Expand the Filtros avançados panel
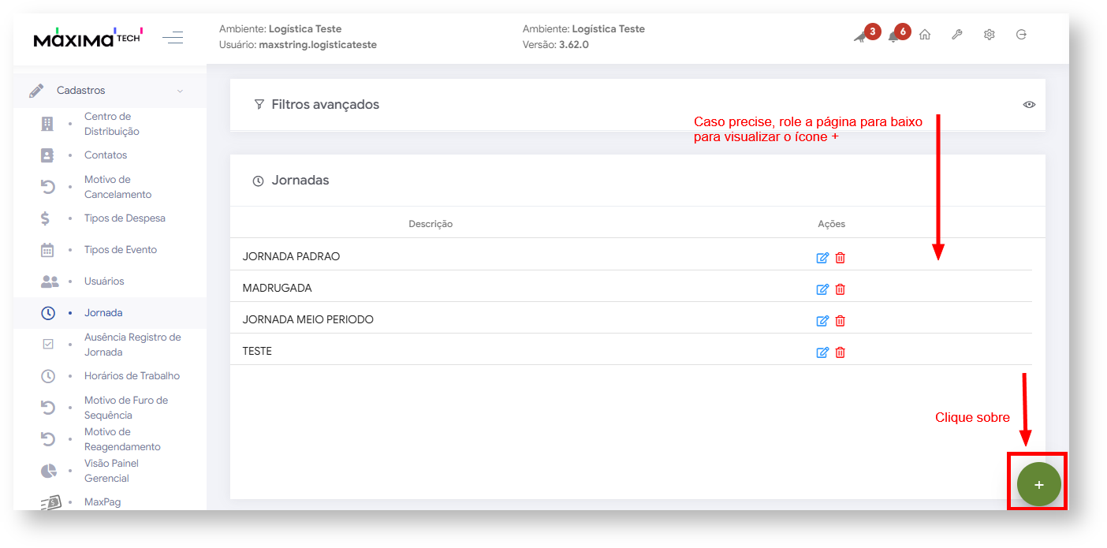The height and width of the screenshot is (548, 1107). tap(325, 105)
